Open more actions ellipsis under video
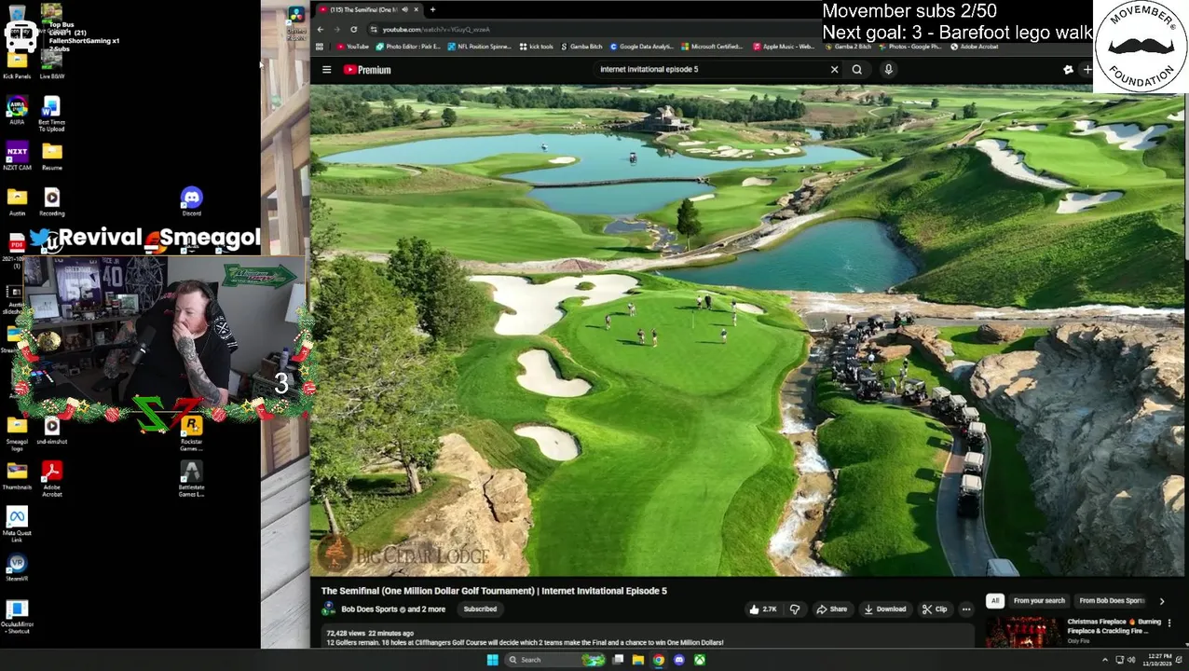The height and width of the screenshot is (671, 1189). pos(965,609)
